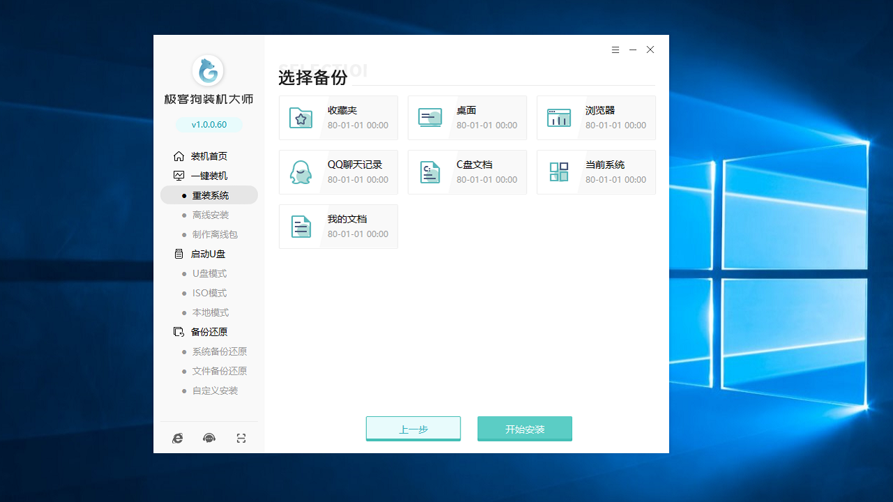The image size is (893, 502).
Task: Click the 开始安装 button
Action: point(525,428)
